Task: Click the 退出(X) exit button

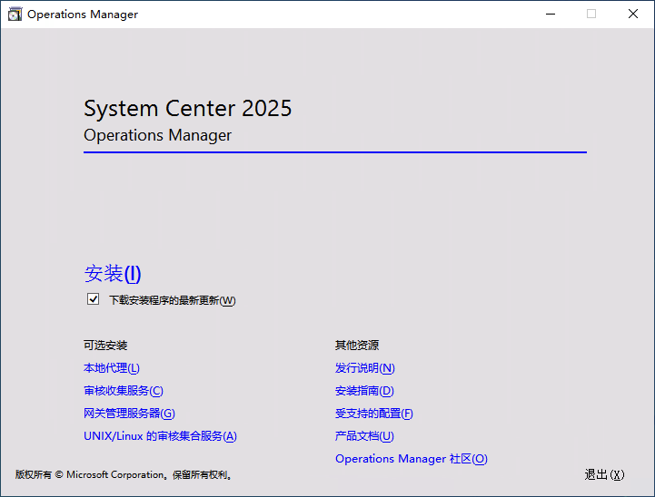Action: (x=604, y=474)
